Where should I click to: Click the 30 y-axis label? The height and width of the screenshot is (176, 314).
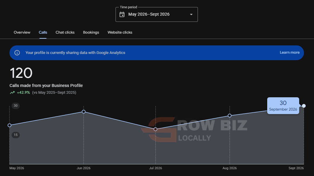pos(16,106)
